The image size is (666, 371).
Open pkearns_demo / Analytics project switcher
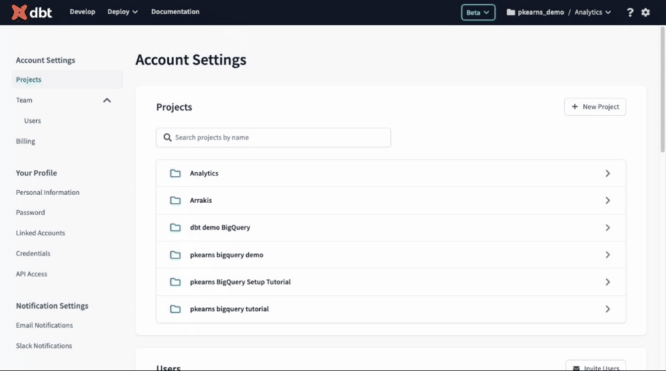click(x=558, y=12)
